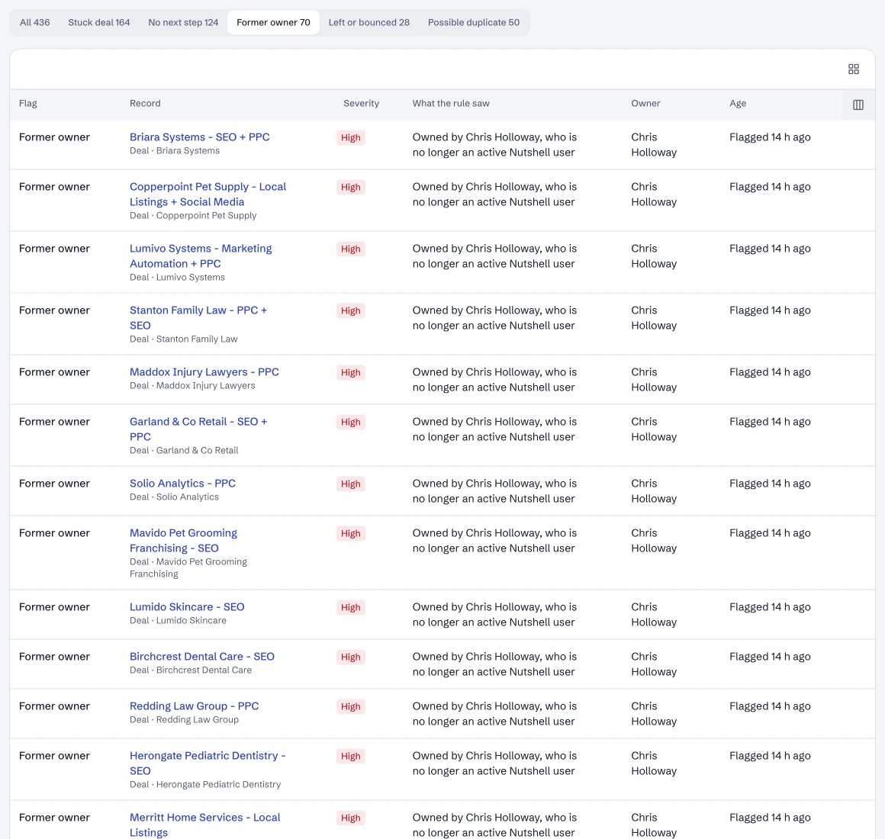Select the Former owner 70 tab
This screenshot has width=885, height=839.
click(x=273, y=23)
